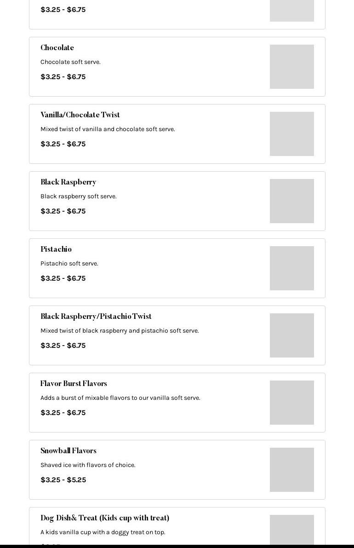The width and height of the screenshot is (354, 548).
Task: Click the Dog Dish & Treat image placeholder
Action: click(x=292, y=530)
